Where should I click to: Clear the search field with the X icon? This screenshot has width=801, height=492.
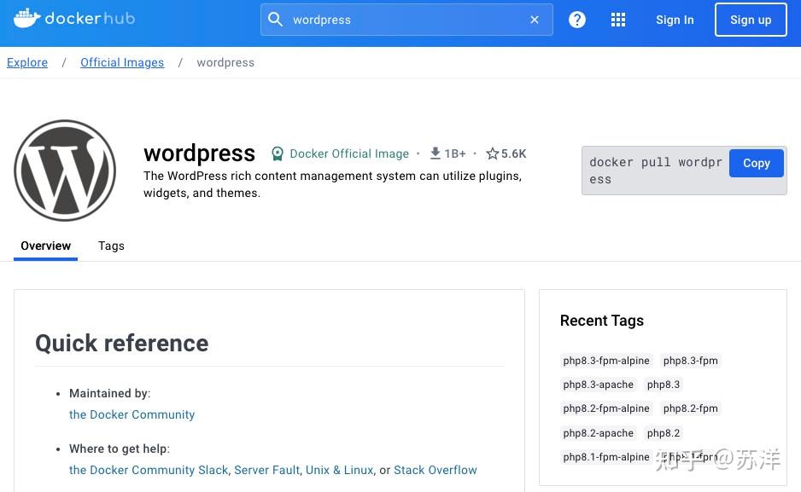535,19
